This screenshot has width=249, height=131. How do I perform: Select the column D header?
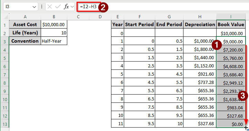tap(100, 17)
